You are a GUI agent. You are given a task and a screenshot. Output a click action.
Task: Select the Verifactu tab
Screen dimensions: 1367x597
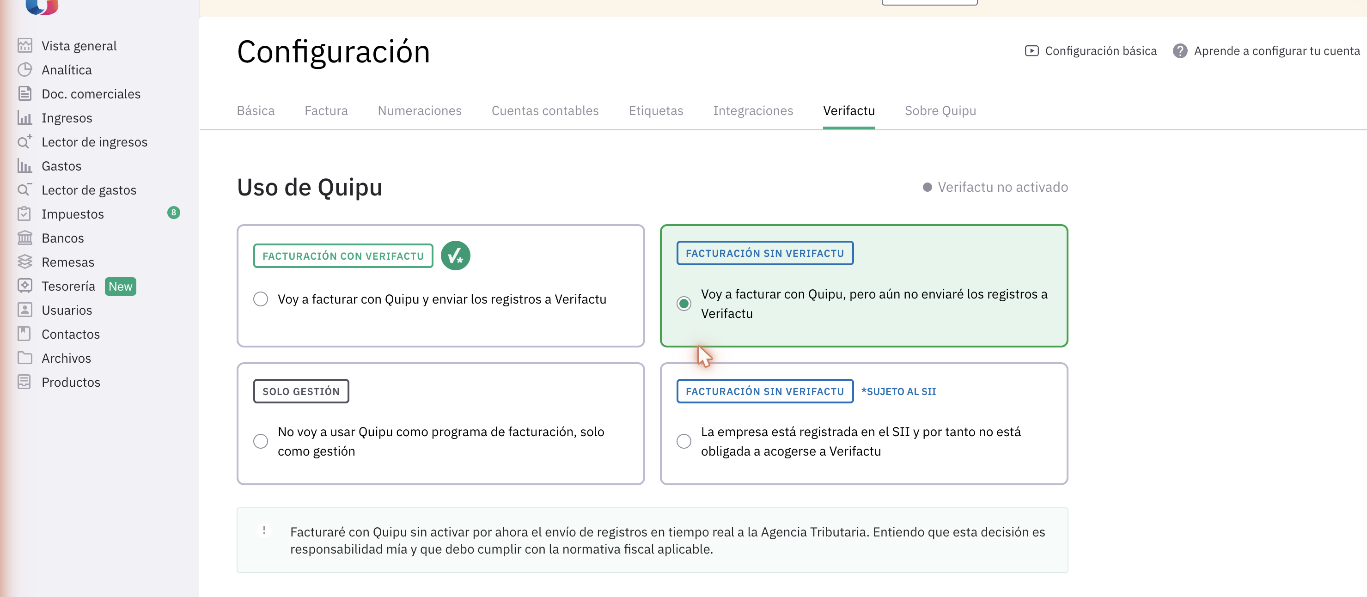click(848, 111)
